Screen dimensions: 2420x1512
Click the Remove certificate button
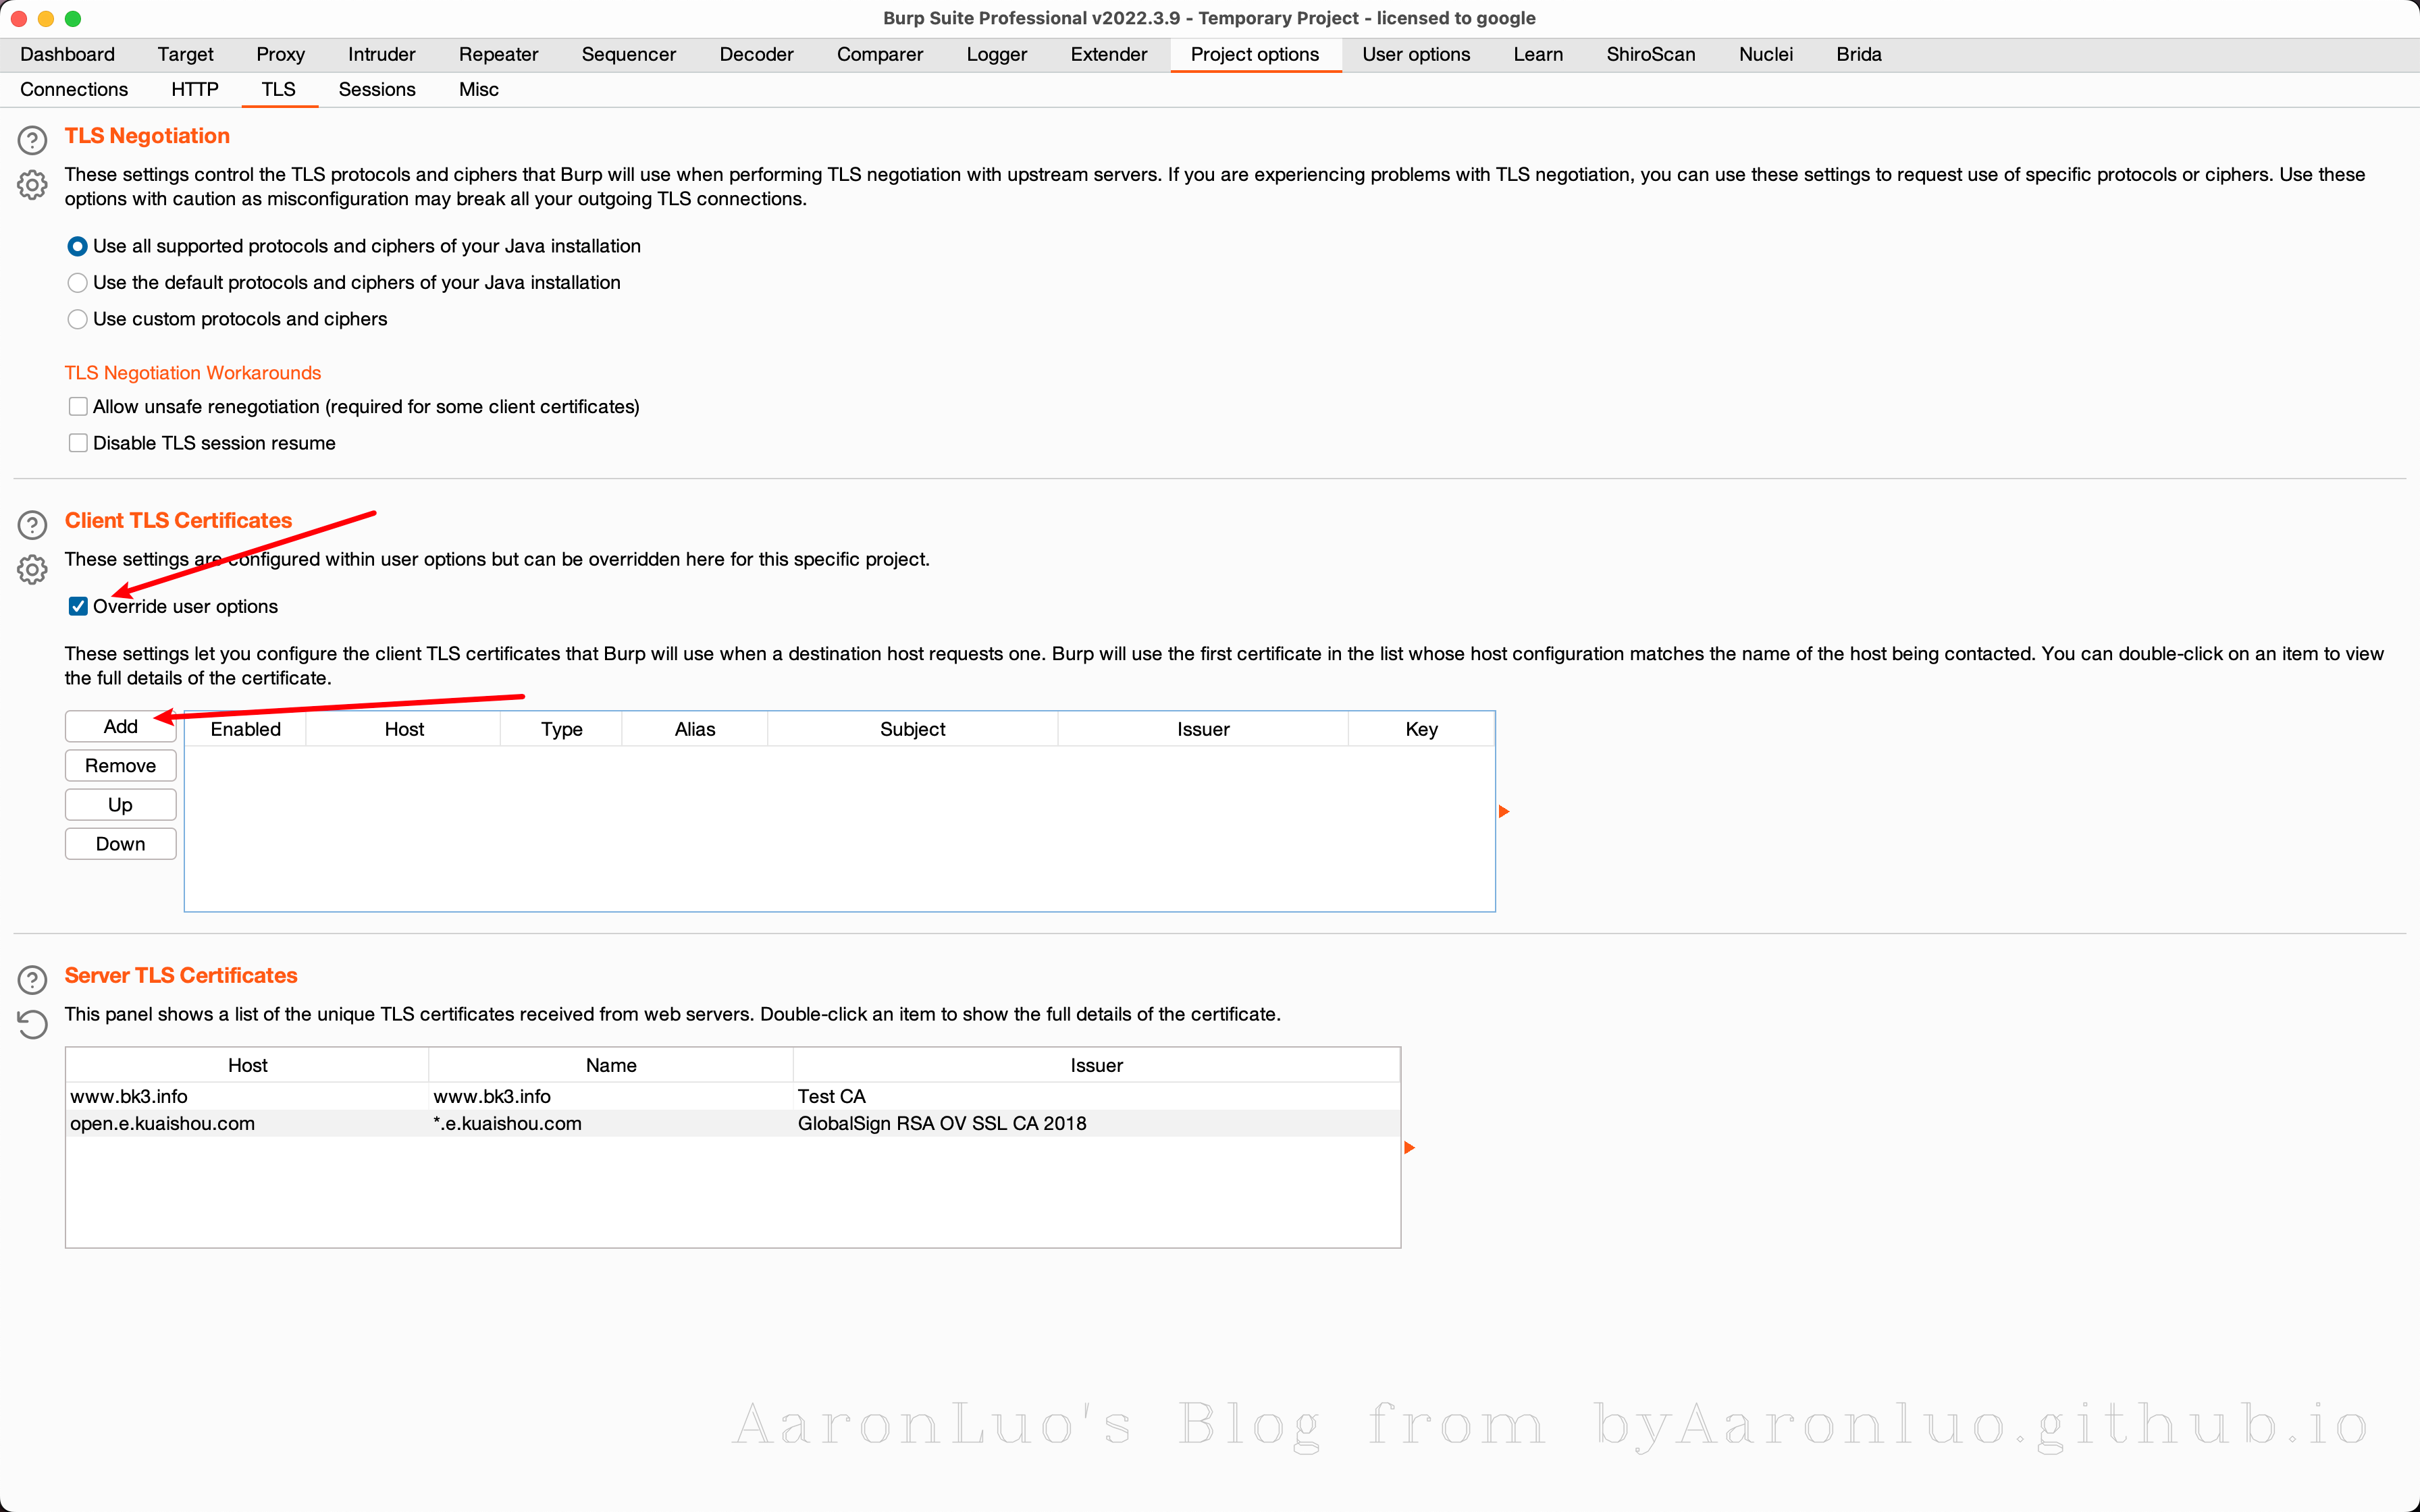[120, 765]
